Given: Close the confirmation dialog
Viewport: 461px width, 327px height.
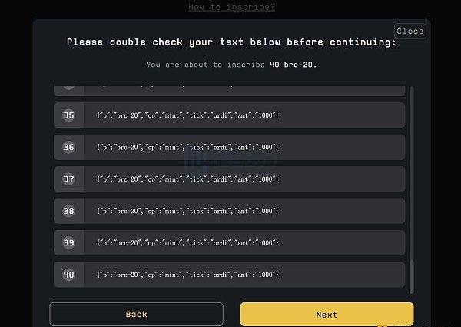Looking at the screenshot, I should click(410, 32).
